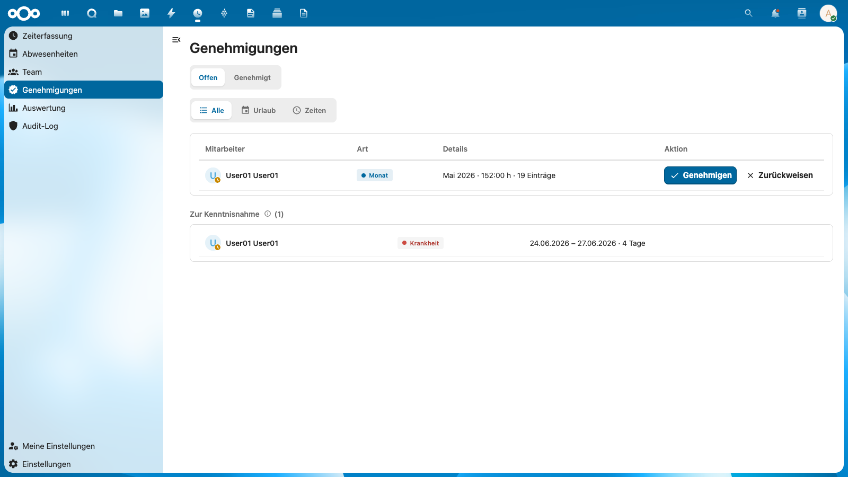Click the info icon next to Zur Kenntnisnahme
This screenshot has height=477, width=848.
coord(268,214)
